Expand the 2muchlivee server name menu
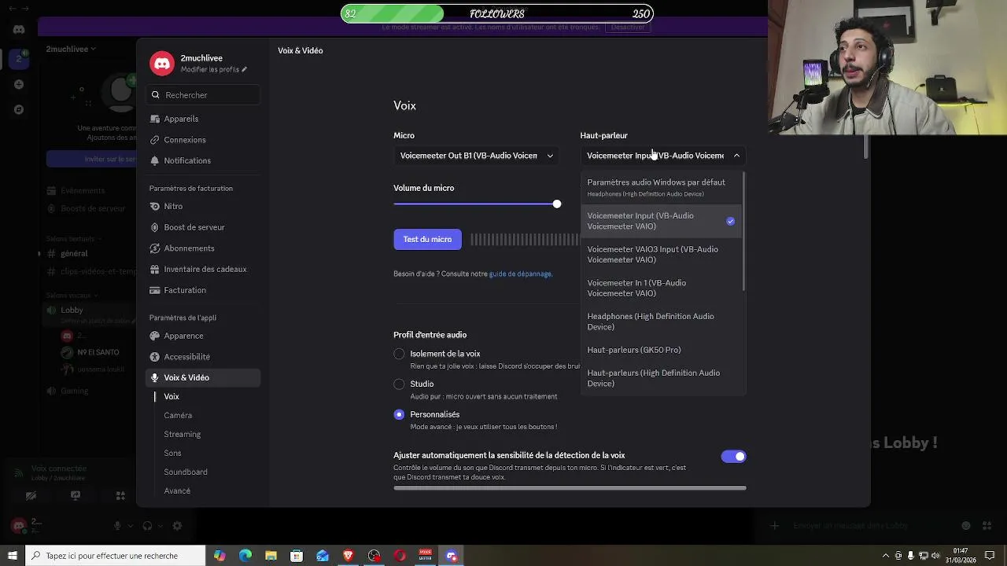Screen dimensions: 1007x566 (71, 49)
